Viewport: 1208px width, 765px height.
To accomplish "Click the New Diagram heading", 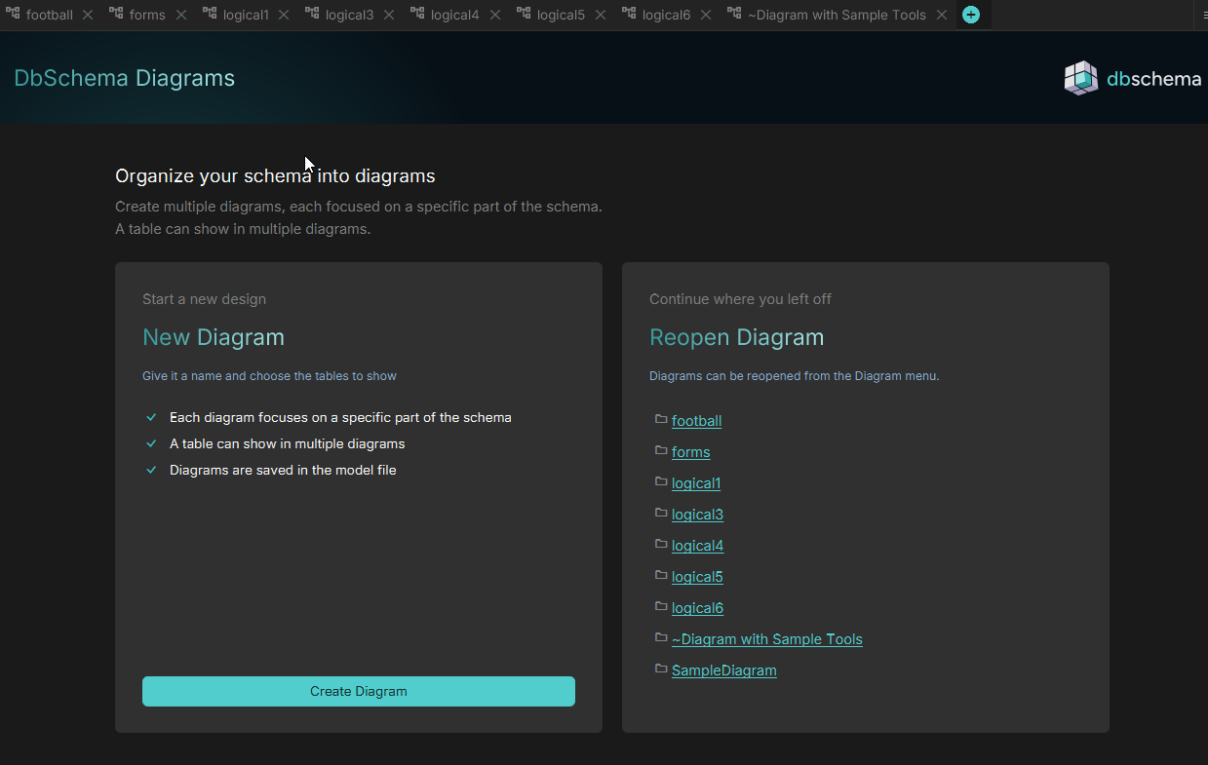I will pos(214,337).
